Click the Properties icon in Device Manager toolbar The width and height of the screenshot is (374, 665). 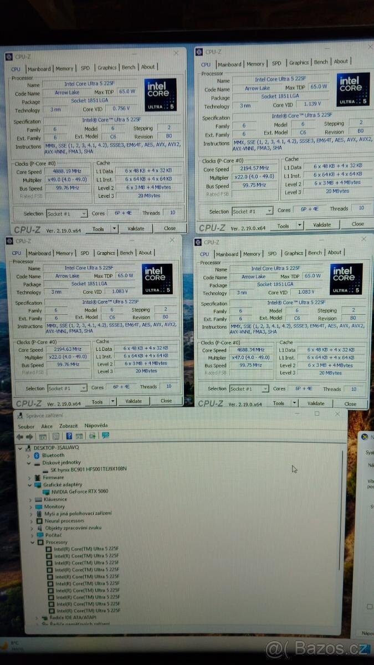55,436
